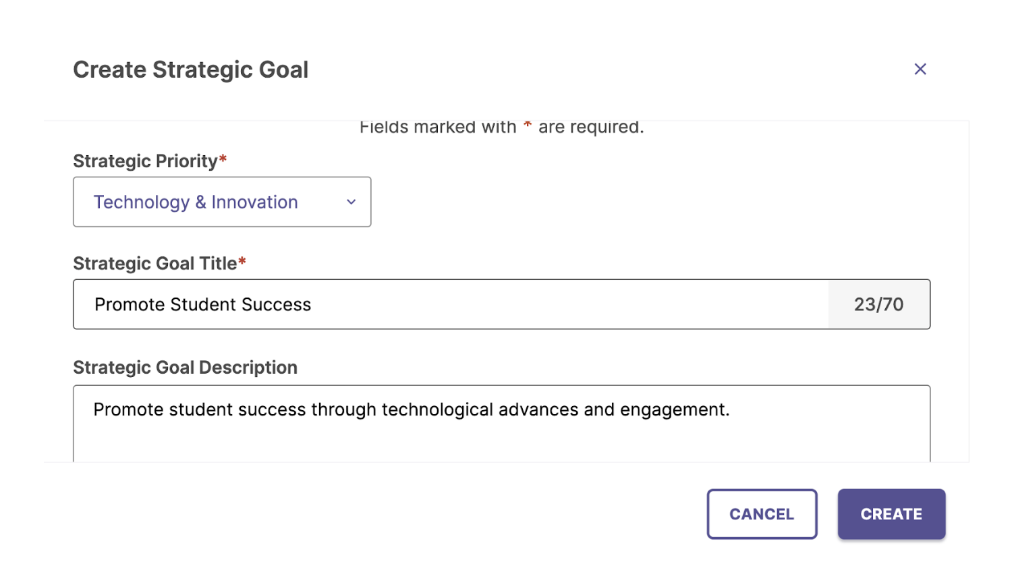Image resolution: width=1012 pixels, height=568 pixels.
Task: Focus the Strategic Goal Description text area
Action: (501, 424)
